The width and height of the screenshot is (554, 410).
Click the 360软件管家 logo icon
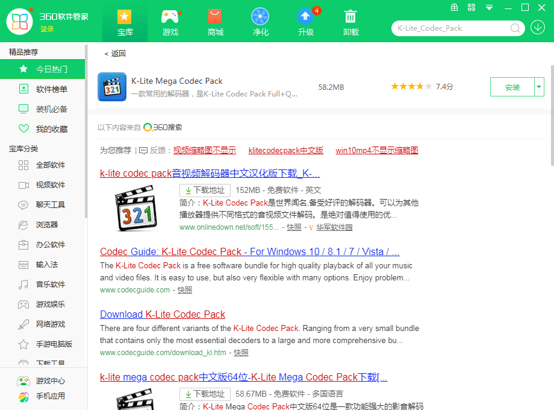pyautogui.click(x=20, y=22)
